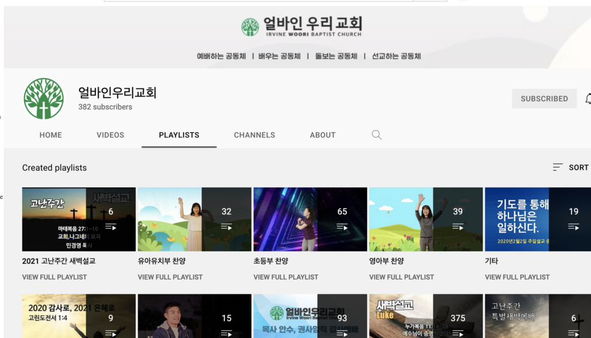Click playlist icon on 영아부 찬양 thumbnail

click(458, 226)
